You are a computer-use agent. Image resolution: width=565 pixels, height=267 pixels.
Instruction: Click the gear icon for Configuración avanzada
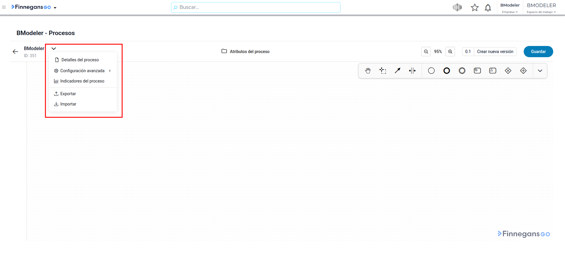tap(56, 71)
